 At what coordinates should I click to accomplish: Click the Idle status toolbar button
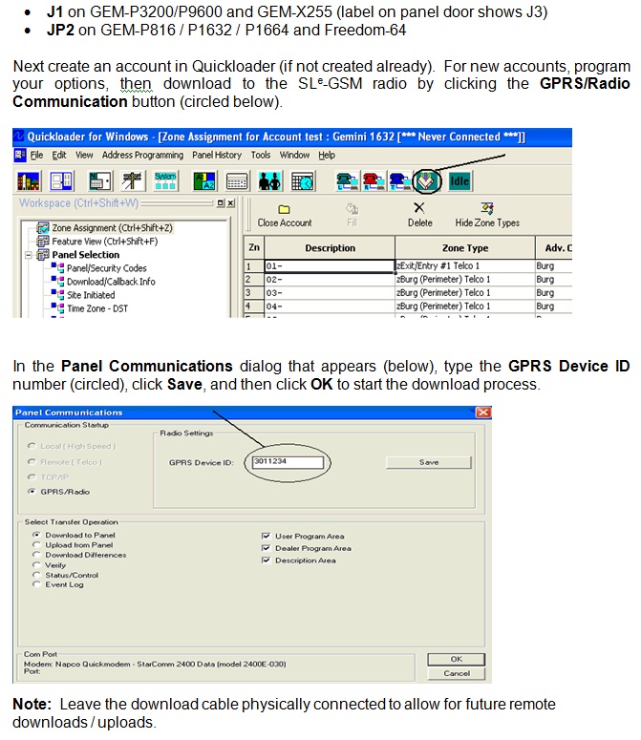pos(459,180)
